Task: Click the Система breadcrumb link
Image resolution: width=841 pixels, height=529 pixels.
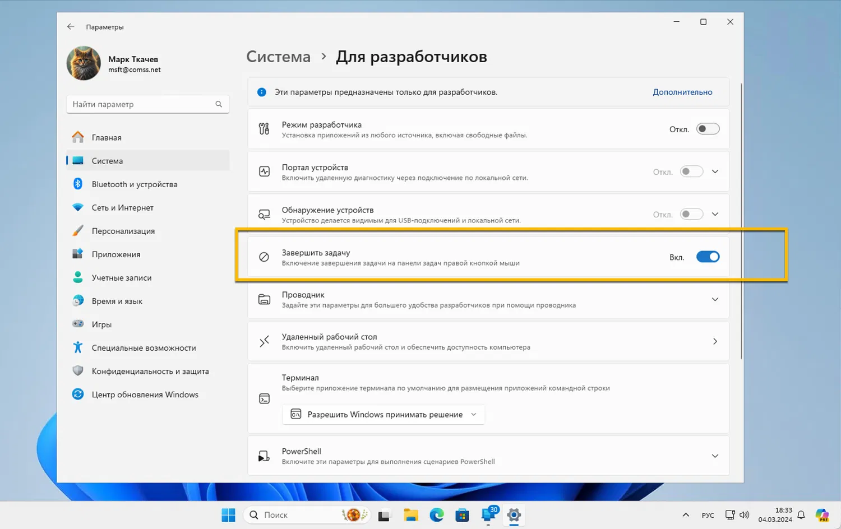Action: (x=278, y=57)
